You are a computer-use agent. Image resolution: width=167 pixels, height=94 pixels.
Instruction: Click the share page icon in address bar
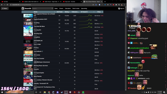(x=93, y=5)
